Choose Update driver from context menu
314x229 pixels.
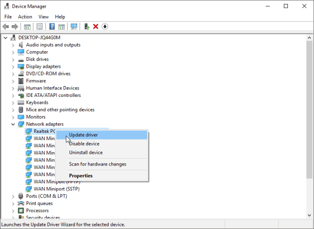tap(83, 135)
